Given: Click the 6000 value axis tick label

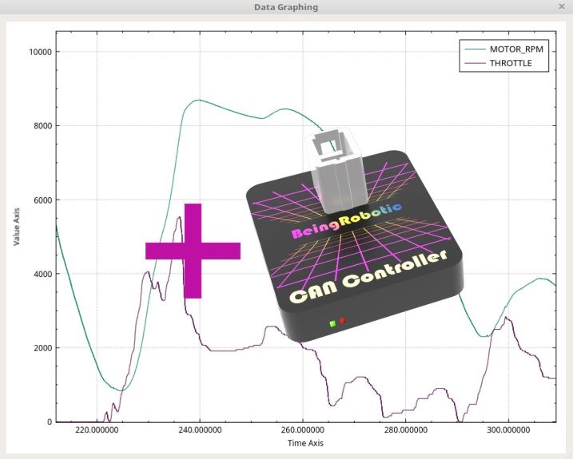Looking at the screenshot, I should coord(43,200).
